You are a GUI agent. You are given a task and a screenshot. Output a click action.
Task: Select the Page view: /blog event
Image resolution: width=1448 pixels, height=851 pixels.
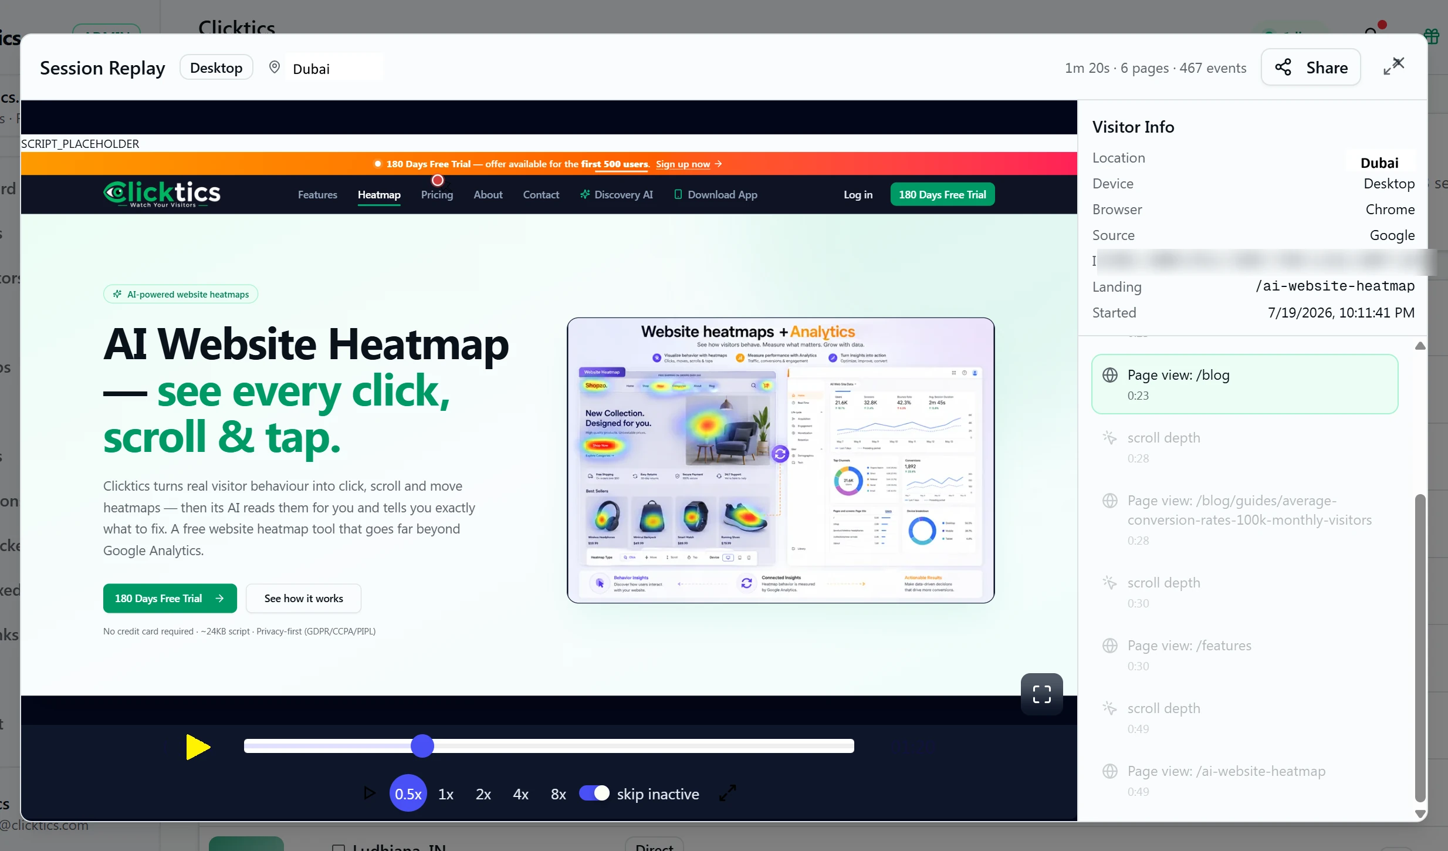click(x=1244, y=384)
